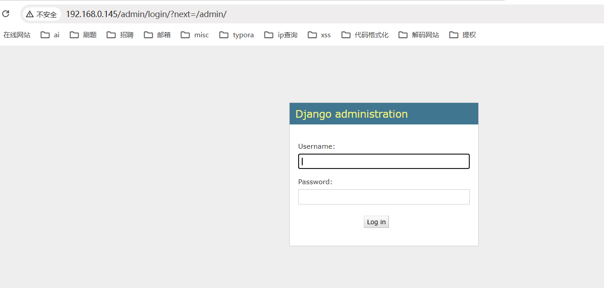
Task: Click the browser reload icon
Action: 5,14
